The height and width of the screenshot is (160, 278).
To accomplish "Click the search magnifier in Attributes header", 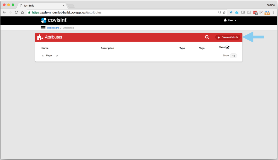I will tap(207, 37).
